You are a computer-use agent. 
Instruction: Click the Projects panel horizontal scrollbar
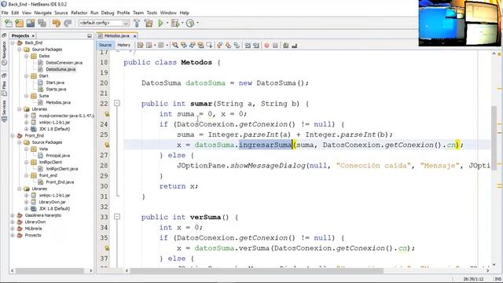point(50,270)
